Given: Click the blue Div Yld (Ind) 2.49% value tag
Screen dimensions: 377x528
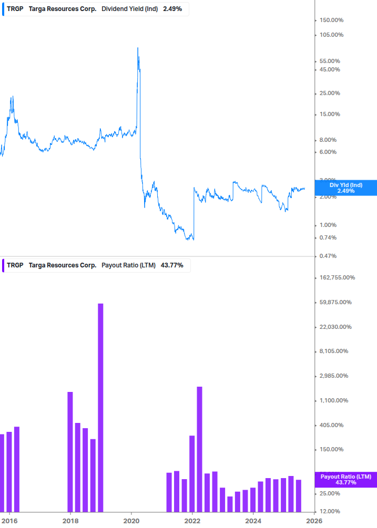Looking at the screenshot, I should (x=345, y=188).
